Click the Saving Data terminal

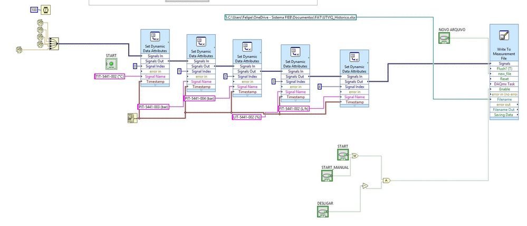[504, 115]
